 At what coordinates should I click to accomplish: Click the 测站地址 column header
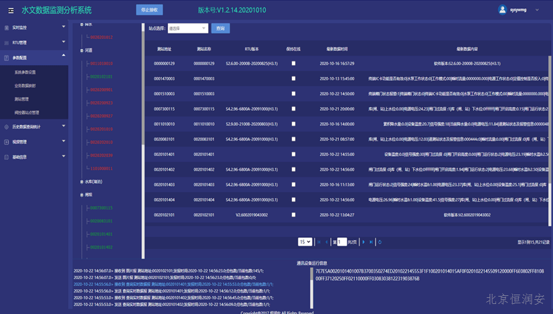point(164,49)
